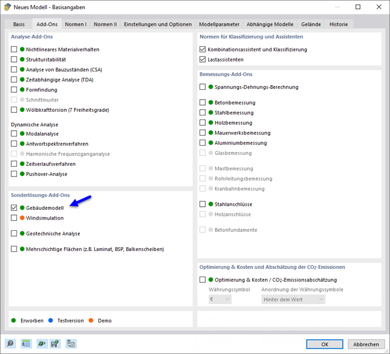Uncheck the Lastassistenten option
This screenshot has width=390, height=354.
click(203, 60)
